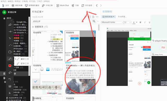Choose 鉛筆工具 from the pen popup
Screen dimensions: 167x101
point(23,63)
